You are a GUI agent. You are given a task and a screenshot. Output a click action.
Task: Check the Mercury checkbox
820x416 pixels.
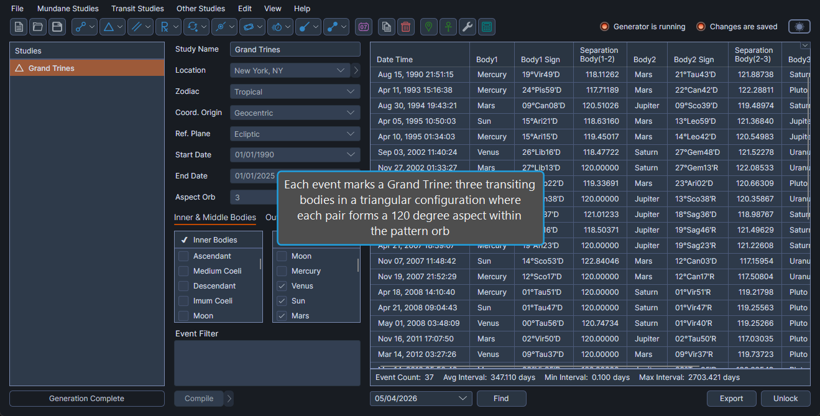tap(282, 271)
